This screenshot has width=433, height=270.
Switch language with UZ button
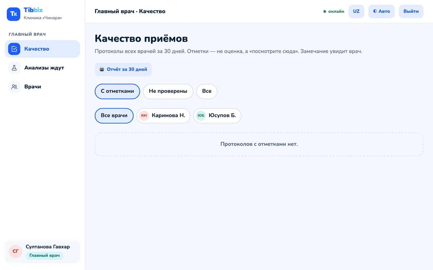(356, 11)
